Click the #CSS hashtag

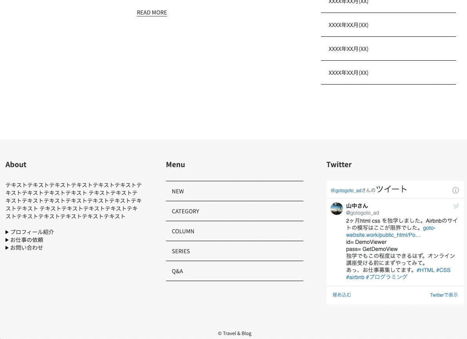[x=443, y=270]
